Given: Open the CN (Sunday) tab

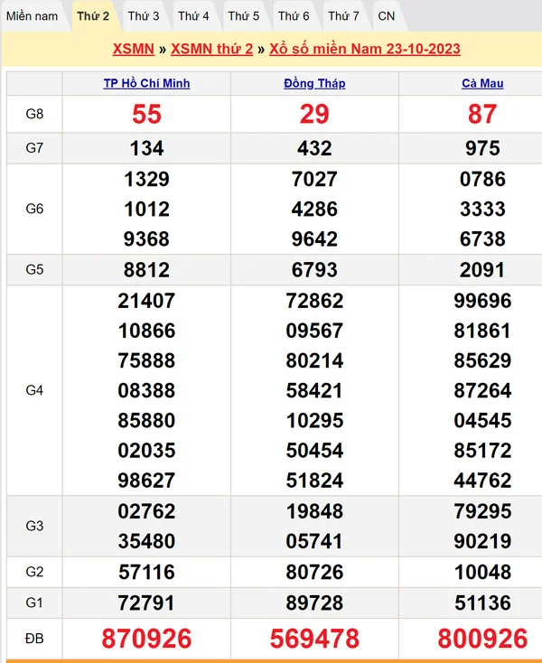Looking at the screenshot, I should [x=386, y=16].
